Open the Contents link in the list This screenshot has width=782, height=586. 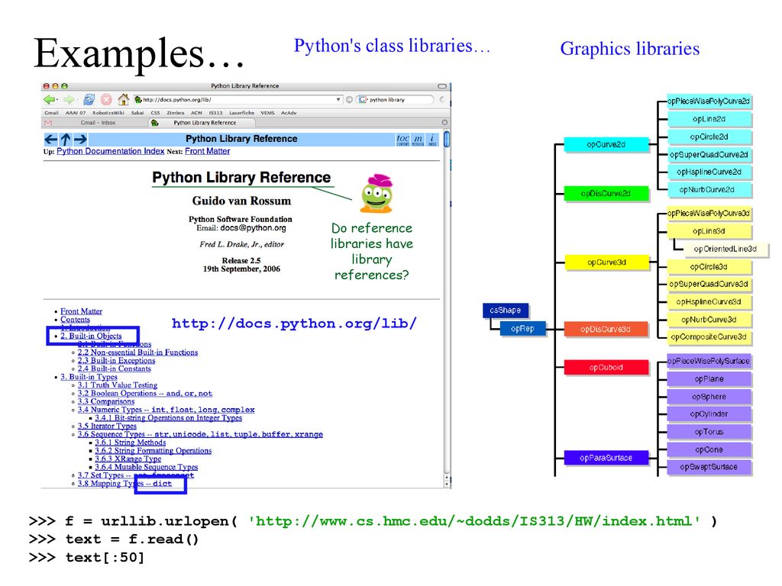pos(76,320)
